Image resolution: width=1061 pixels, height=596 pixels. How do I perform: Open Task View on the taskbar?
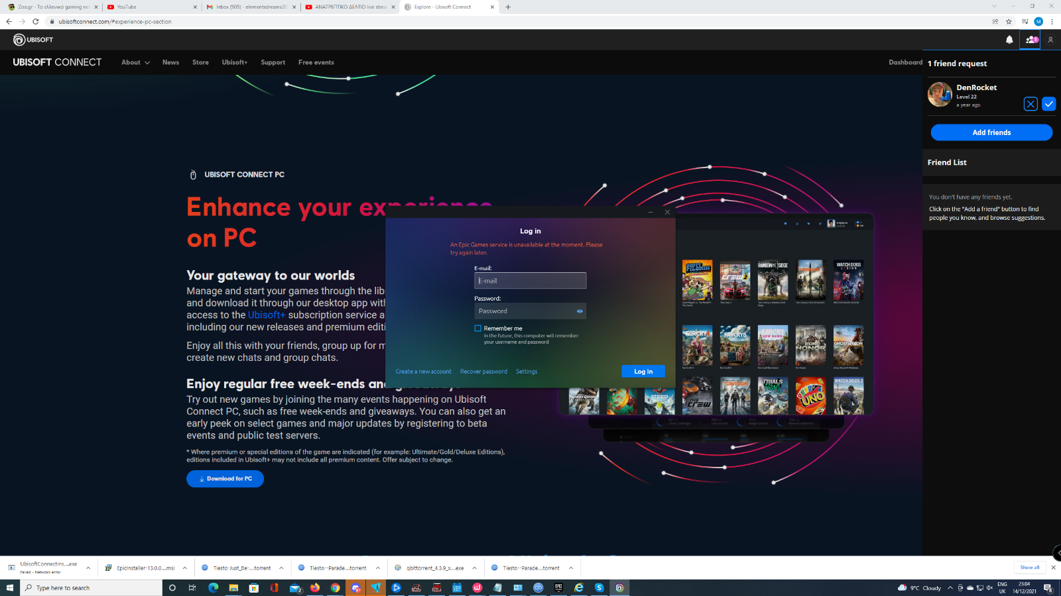[x=192, y=587]
